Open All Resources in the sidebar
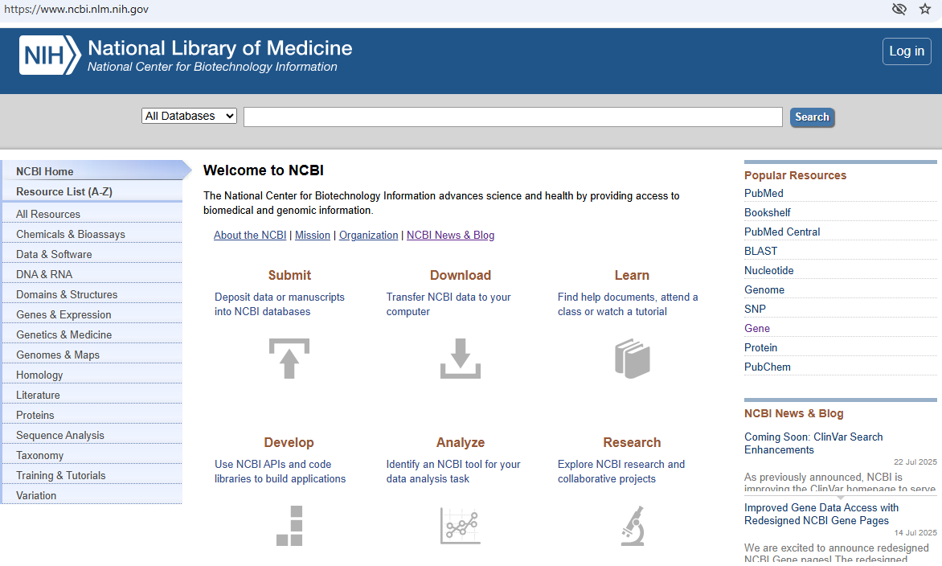Image resolution: width=942 pixels, height=566 pixels. (x=92, y=214)
